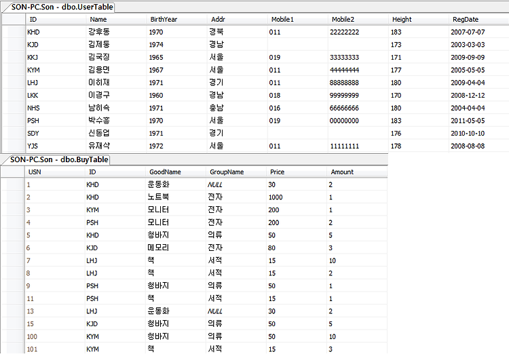Click the BirthYear cell 1965
The width and height of the screenshot is (509, 354).
pyautogui.click(x=176, y=57)
